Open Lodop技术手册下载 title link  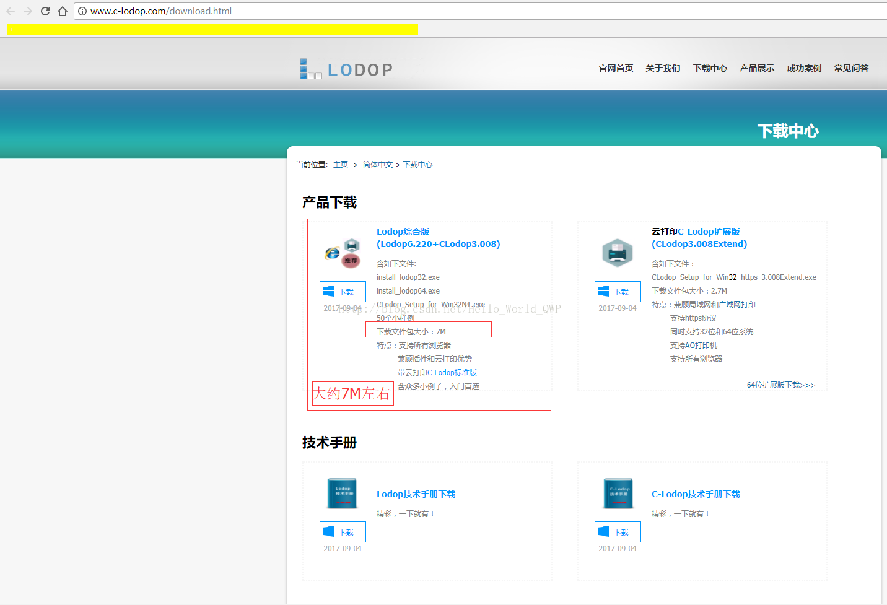coord(416,494)
